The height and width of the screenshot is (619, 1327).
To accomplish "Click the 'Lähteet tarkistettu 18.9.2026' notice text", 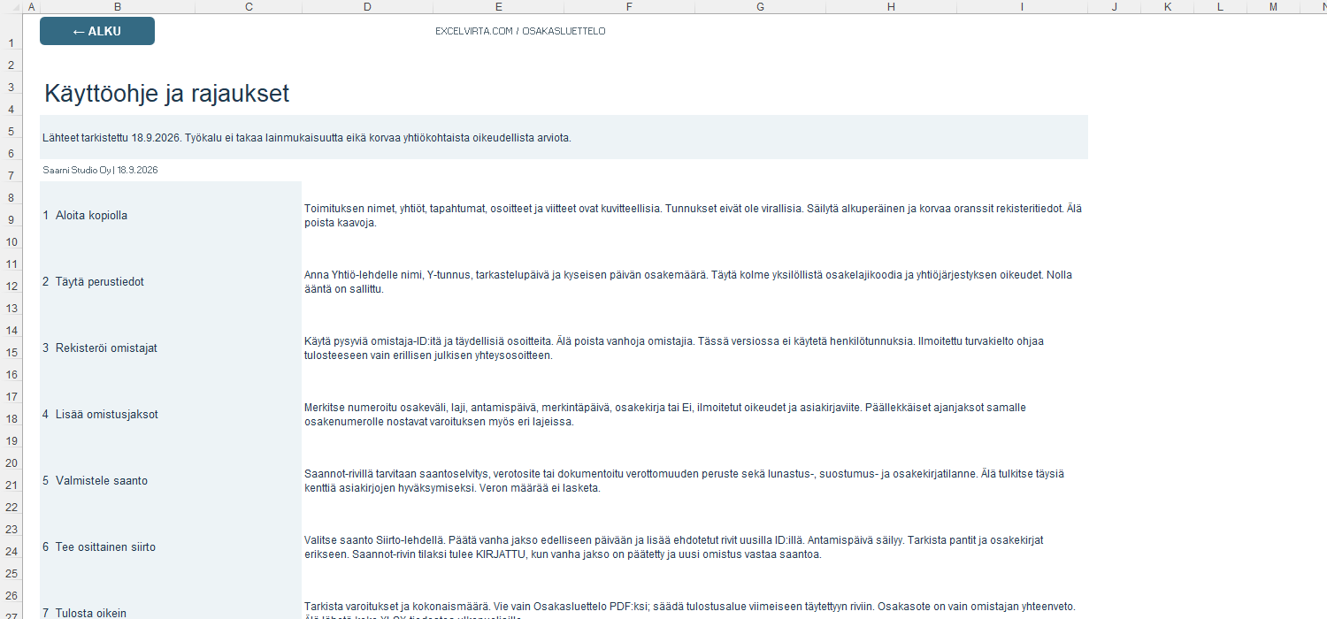I will [306, 138].
